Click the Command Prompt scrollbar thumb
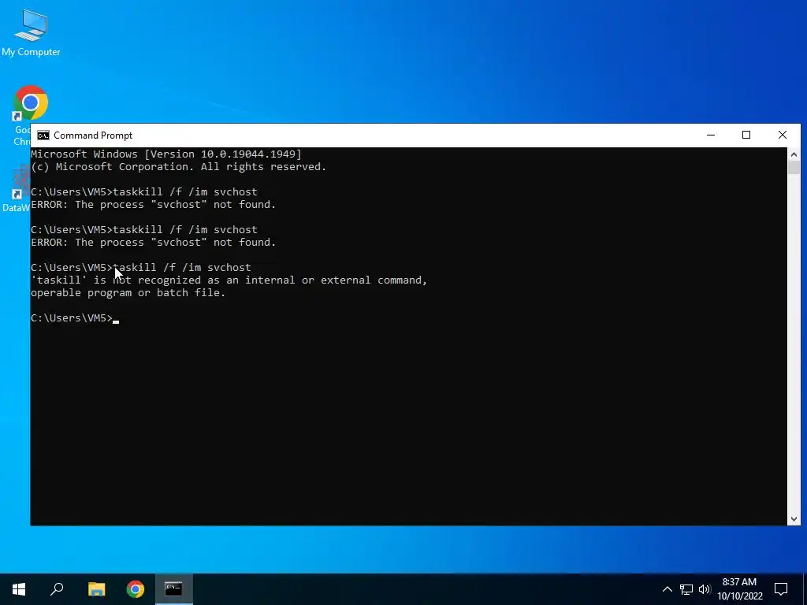Screen dimensions: 807x605 point(794,168)
